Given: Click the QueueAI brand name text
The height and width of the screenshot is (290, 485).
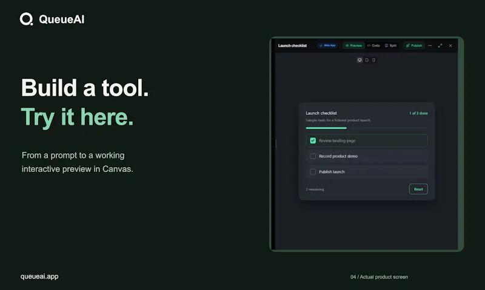Looking at the screenshot, I should tap(62, 19).
